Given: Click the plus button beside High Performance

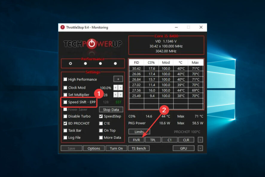Looking at the screenshot, I should [x=118, y=79].
